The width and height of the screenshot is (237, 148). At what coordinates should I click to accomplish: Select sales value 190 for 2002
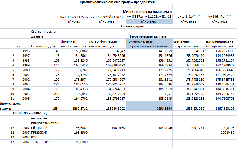pos(57,80)
